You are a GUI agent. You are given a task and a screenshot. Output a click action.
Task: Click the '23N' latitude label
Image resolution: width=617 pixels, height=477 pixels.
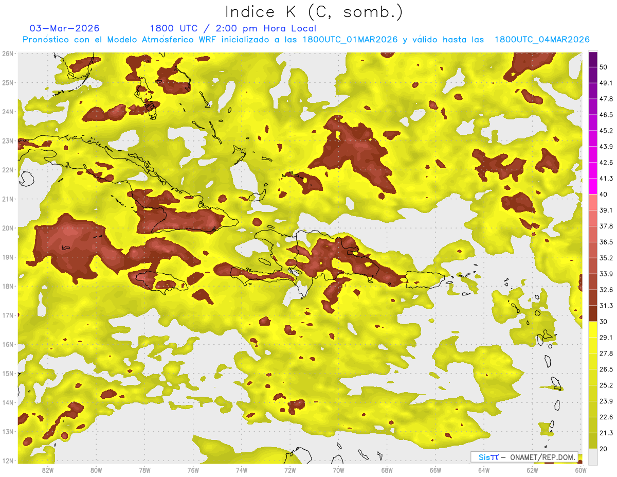(x=8, y=140)
